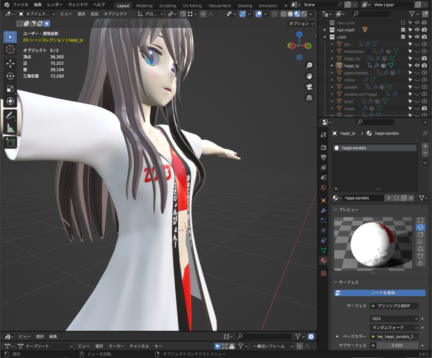Image resolution: width=432 pixels, height=358 pixels.
Task: Open the ランダムウォーク subsurface method dropdown
Action: coord(394,328)
